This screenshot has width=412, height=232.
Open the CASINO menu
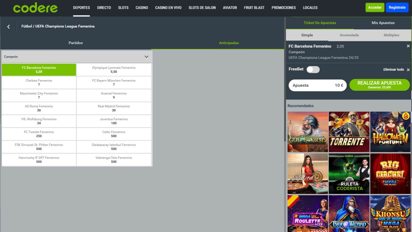pos(142,8)
